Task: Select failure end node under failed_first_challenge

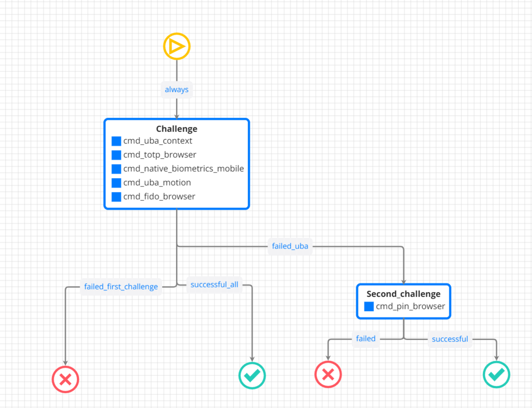Action: click(65, 379)
